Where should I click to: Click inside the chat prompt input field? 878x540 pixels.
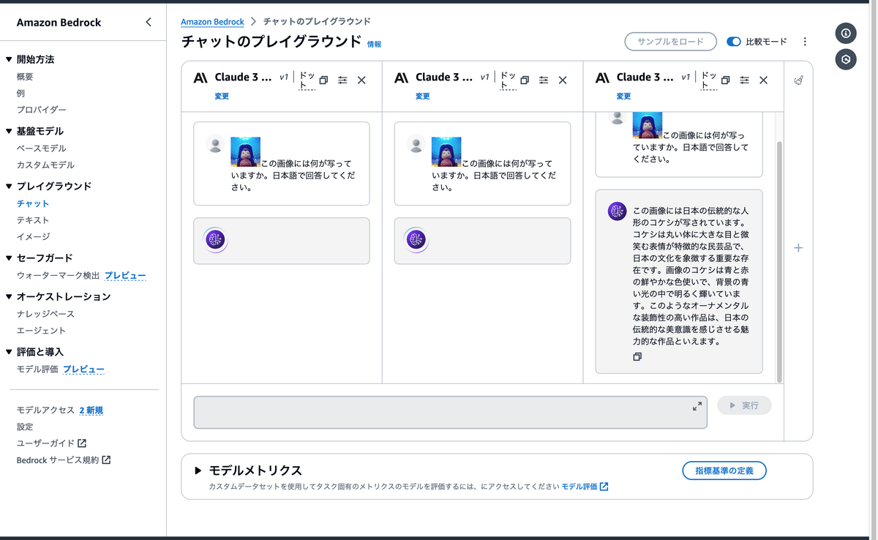(x=450, y=413)
